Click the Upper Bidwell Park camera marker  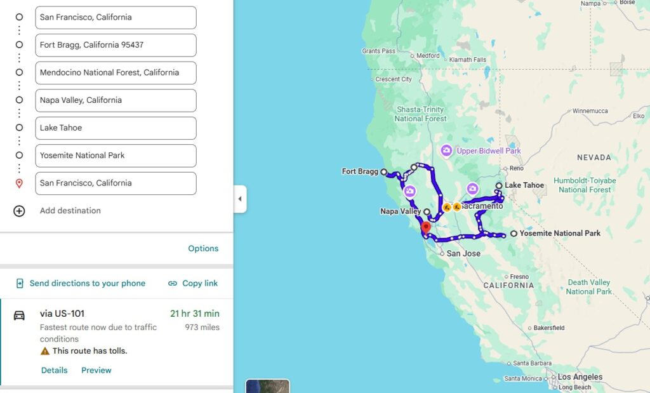click(x=446, y=151)
